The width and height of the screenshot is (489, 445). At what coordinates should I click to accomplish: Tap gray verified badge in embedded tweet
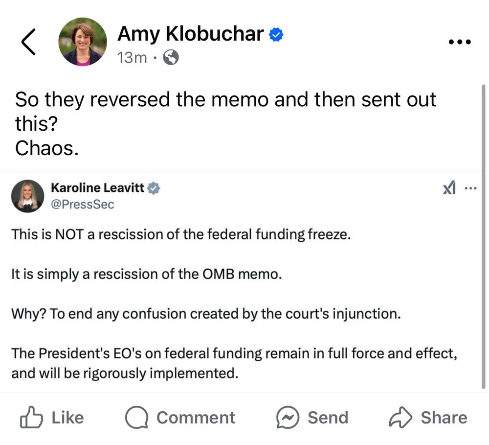(154, 188)
